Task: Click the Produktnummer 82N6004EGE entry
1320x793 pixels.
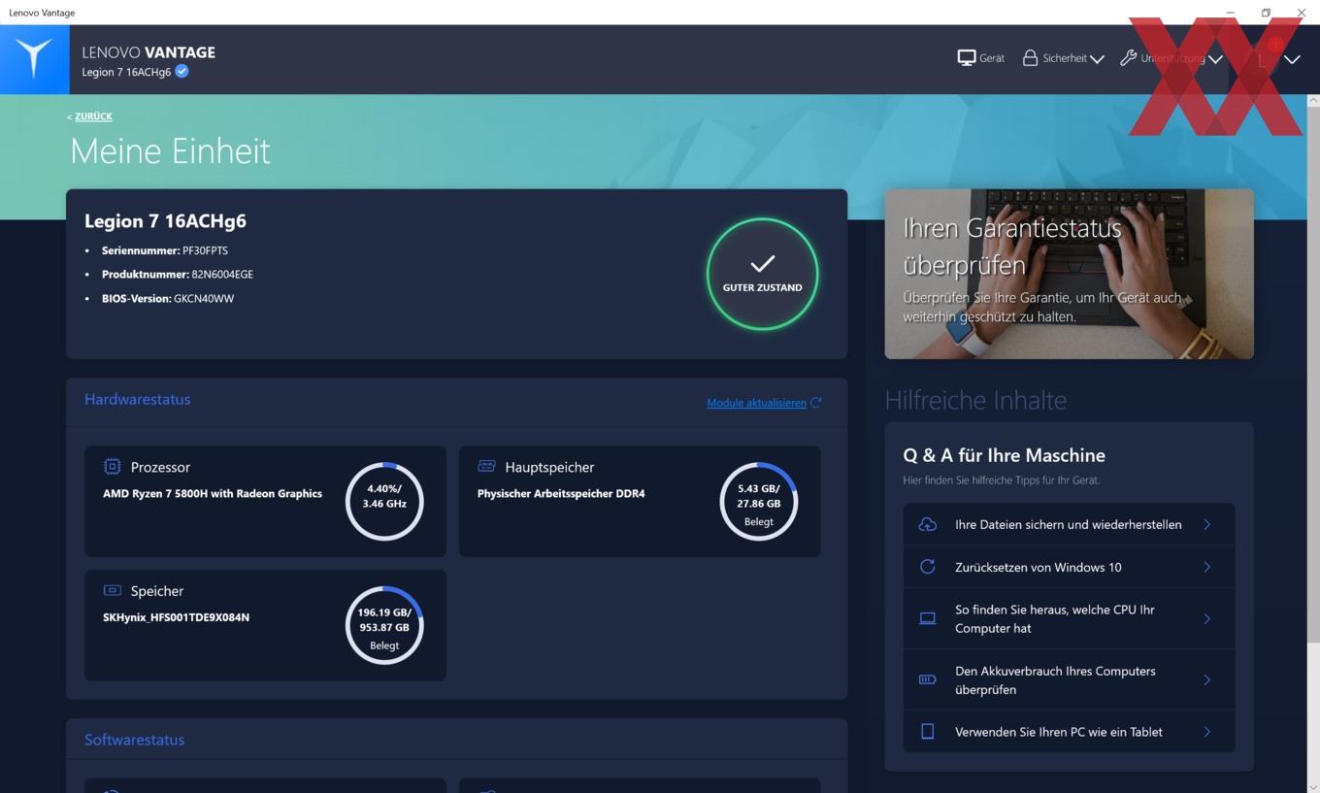Action: pos(178,275)
